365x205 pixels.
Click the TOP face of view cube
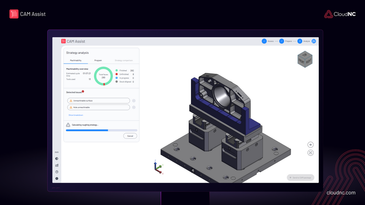(x=305, y=55)
